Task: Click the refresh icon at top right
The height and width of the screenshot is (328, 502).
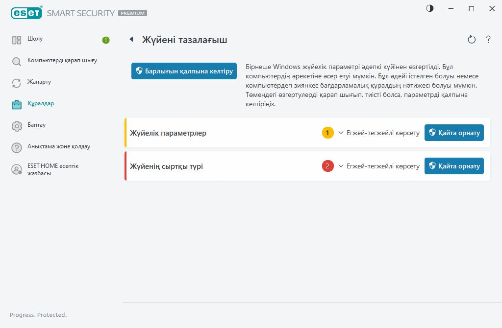Action: pyautogui.click(x=472, y=40)
